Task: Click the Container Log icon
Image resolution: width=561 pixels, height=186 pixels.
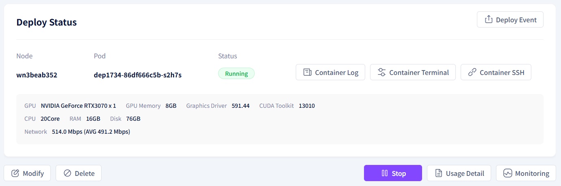Action: (x=308, y=73)
